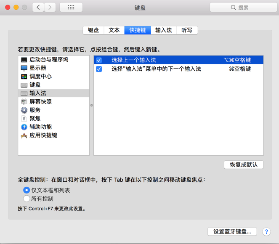
Task: Uncheck 选择“输入法”菜单中的下一个输入法 checkbox
Action: pos(99,69)
